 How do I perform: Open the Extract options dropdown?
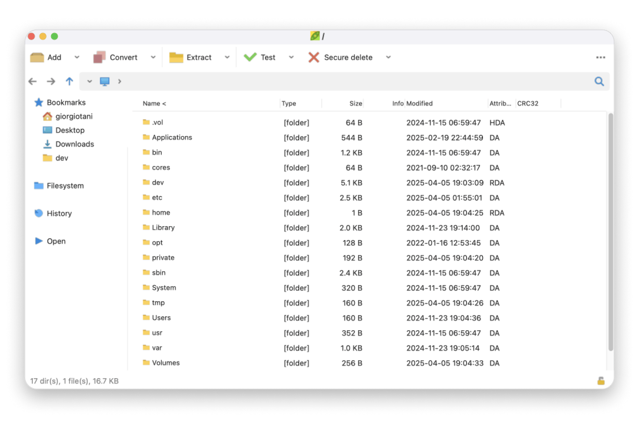tap(227, 57)
